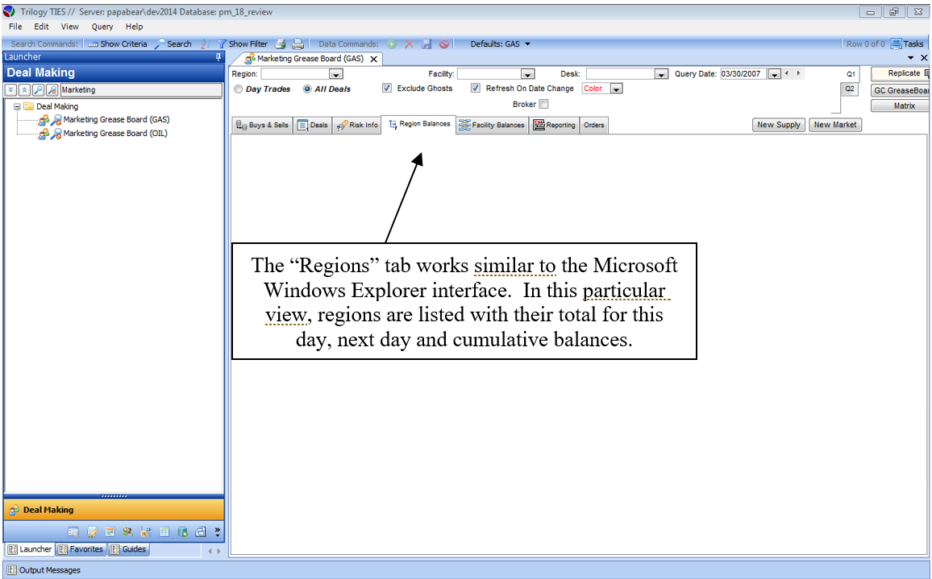Uncheck the Exclude Ghosts checkbox
932x579 pixels.
pyautogui.click(x=387, y=89)
